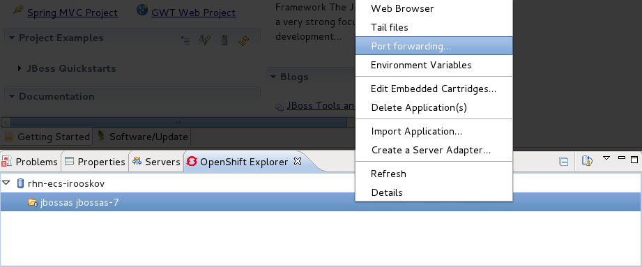Viewport: 642px width, 267px height.
Task: Choose Delete Application(s) menu entry
Action: pos(434,107)
